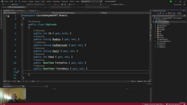The height and width of the screenshot is (105, 187).
Task: Toggle the bookmark icon in the toolbar
Action: 101,5
